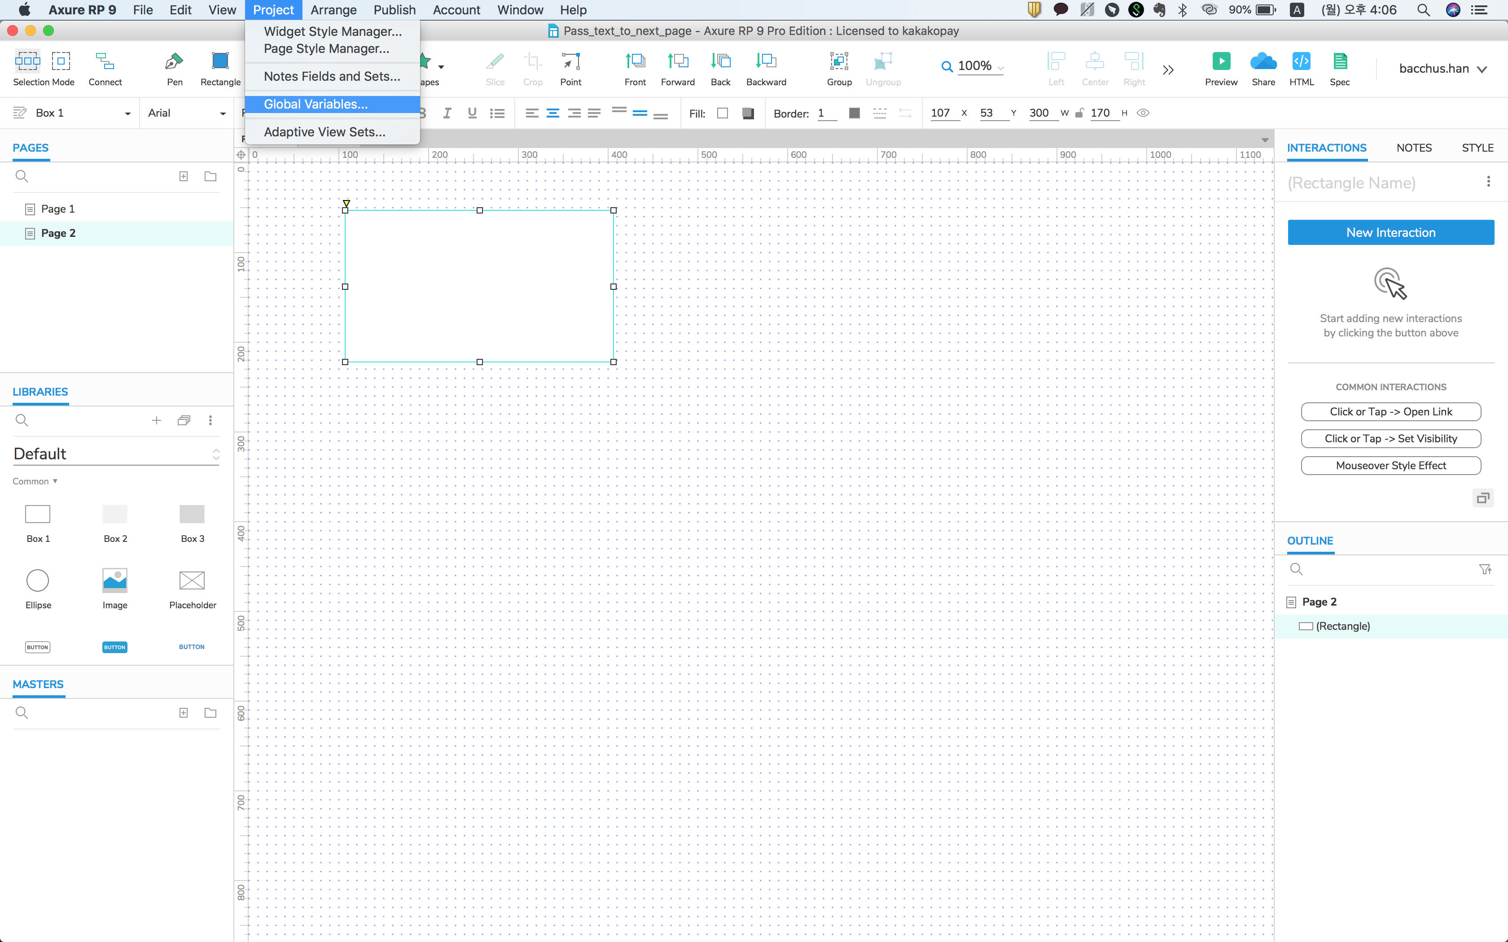The image size is (1508, 942).
Task: Choose Global Variables menu item
Action: pos(316,104)
